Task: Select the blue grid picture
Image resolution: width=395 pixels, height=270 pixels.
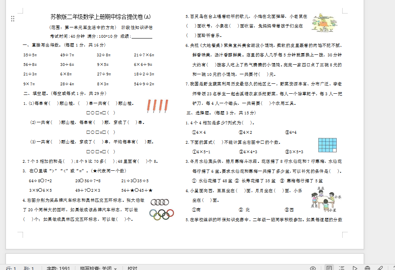Action: coord(328,145)
